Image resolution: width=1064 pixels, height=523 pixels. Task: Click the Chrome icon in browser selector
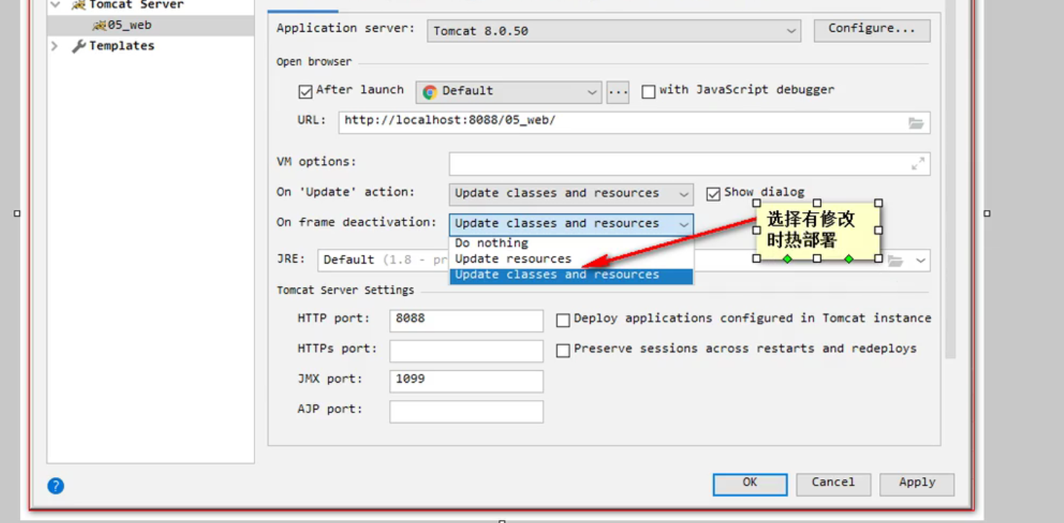click(430, 92)
